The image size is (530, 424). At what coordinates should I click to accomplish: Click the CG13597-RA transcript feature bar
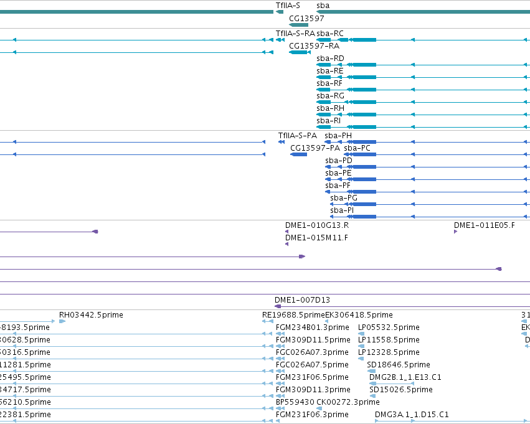point(300,52)
